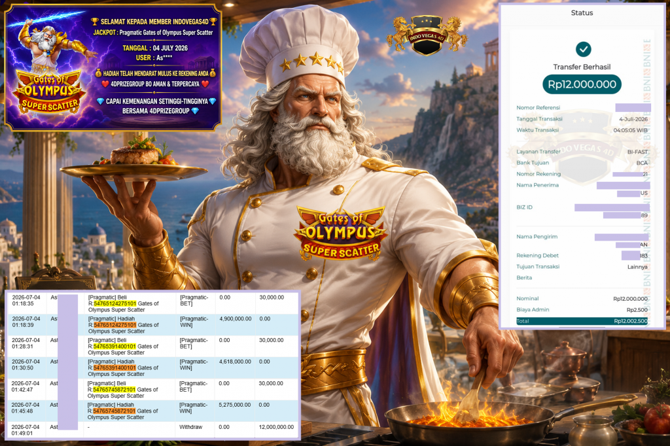Click the Withdraw type cell

(190, 427)
